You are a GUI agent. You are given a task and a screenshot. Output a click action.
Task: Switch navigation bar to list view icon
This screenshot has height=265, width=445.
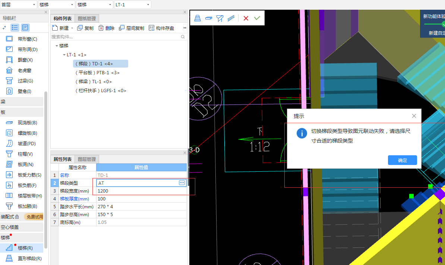tap(15, 28)
